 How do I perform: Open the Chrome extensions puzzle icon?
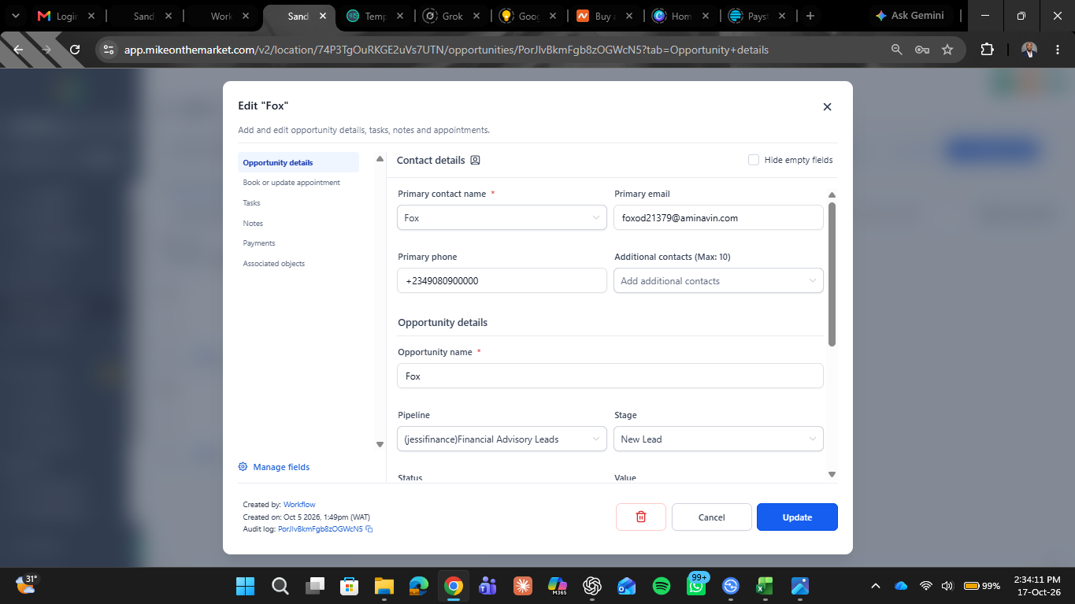[987, 50]
